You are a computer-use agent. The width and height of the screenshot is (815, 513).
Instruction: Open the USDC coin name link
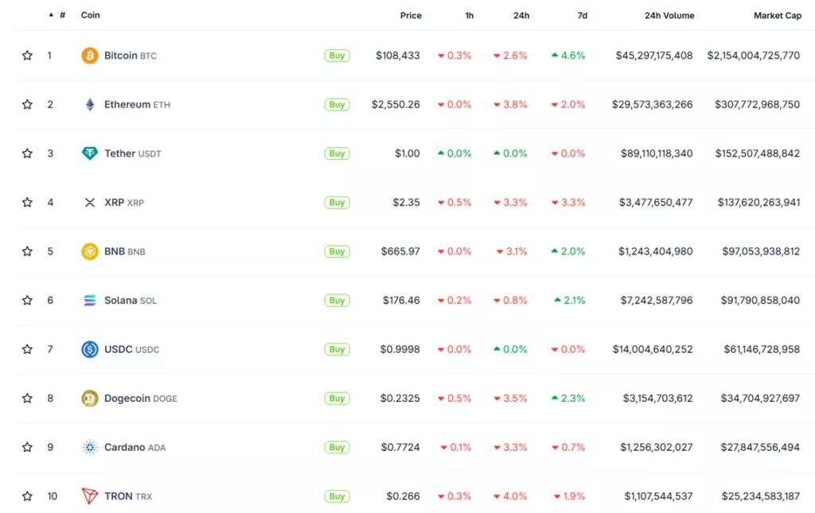[118, 350]
